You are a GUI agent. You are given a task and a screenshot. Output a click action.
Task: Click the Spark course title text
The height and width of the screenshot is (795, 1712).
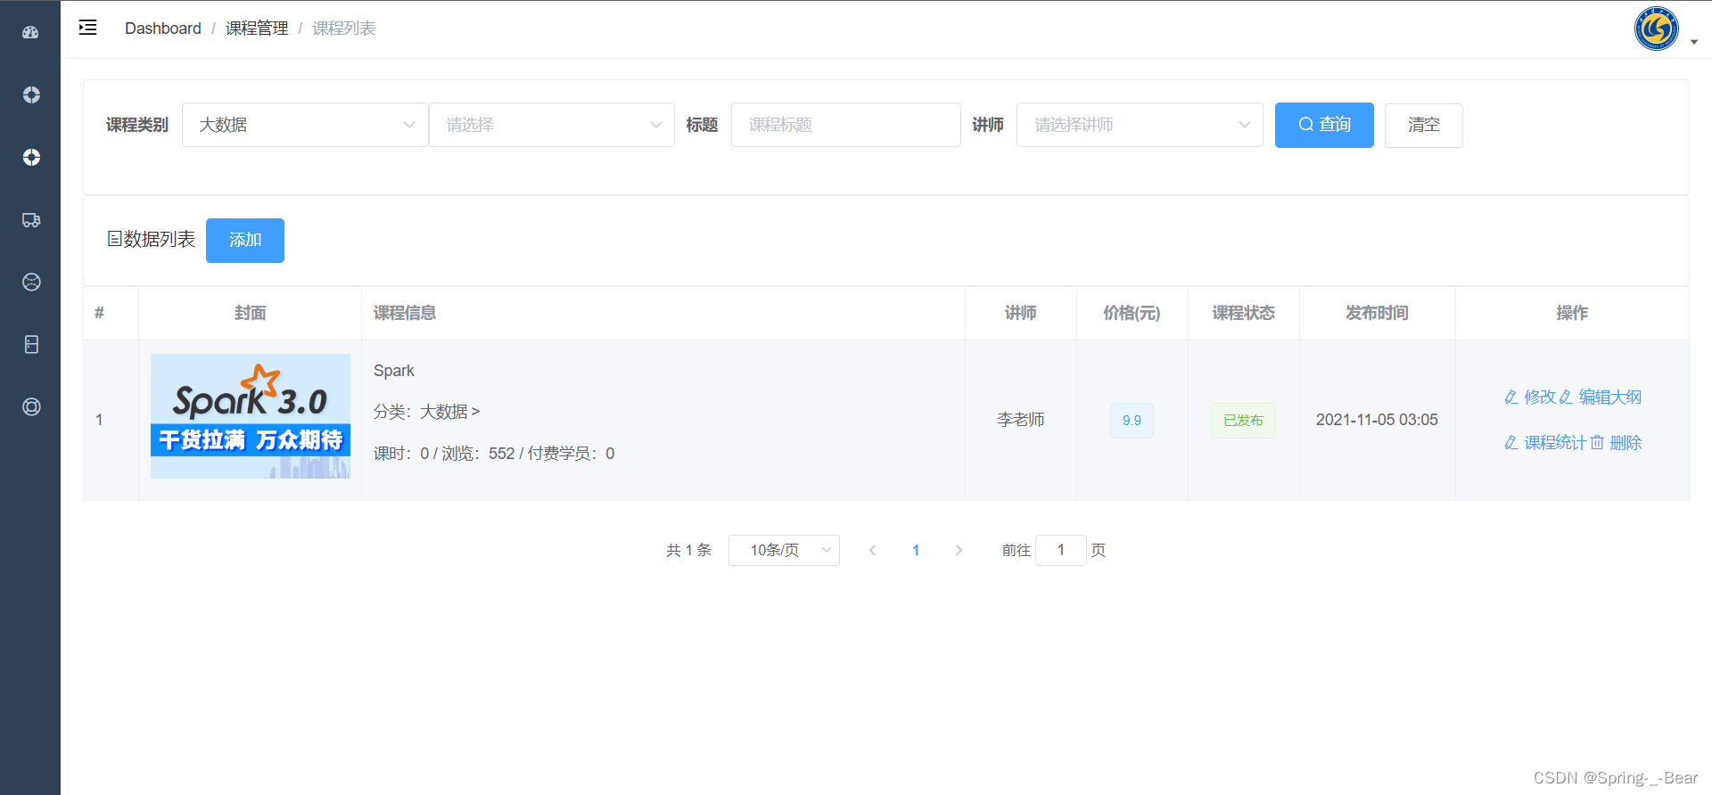394,371
